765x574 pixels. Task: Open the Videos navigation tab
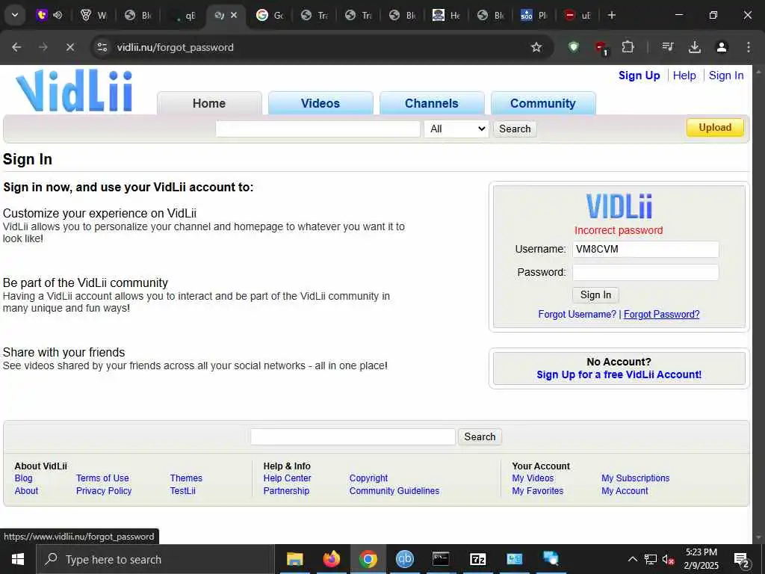(x=320, y=103)
